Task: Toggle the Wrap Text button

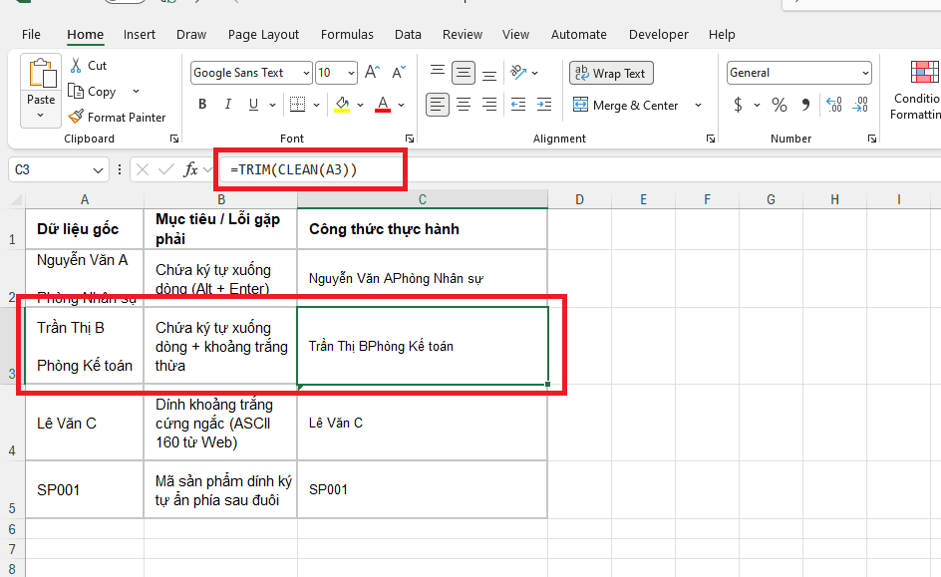Action: (x=611, y=73)
